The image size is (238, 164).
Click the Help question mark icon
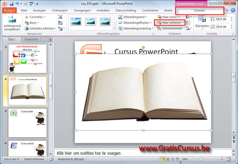click(x=233, y=10)
